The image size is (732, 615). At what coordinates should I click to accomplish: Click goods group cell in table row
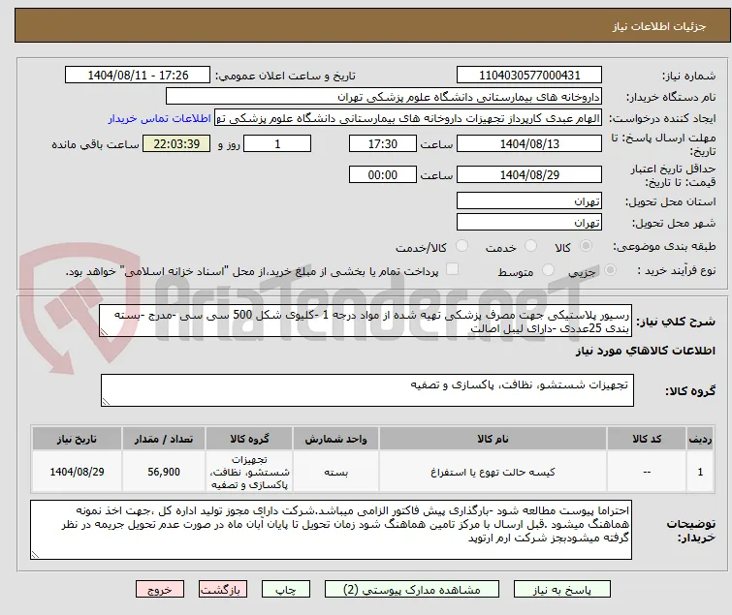pos(249,472)
